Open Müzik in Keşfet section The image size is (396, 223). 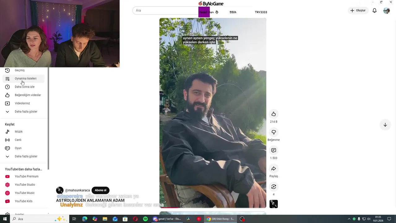(24, 132)
